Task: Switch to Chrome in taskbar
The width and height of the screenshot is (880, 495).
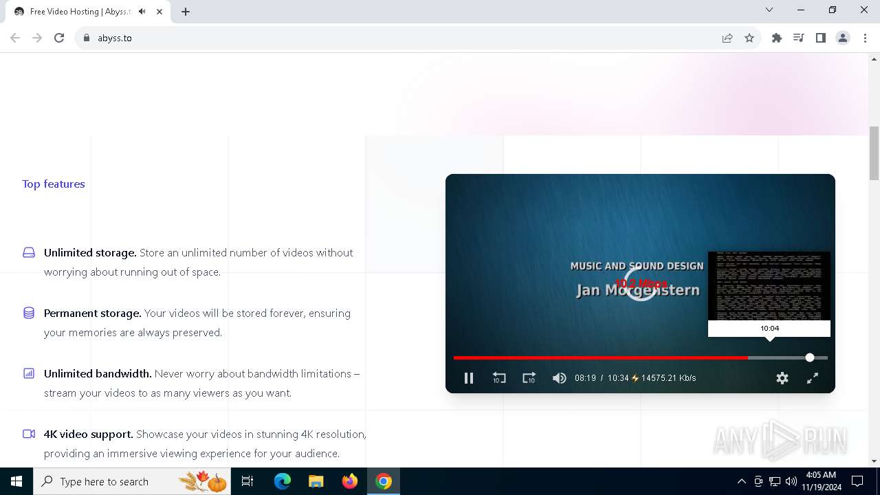Action: [384, 481]
